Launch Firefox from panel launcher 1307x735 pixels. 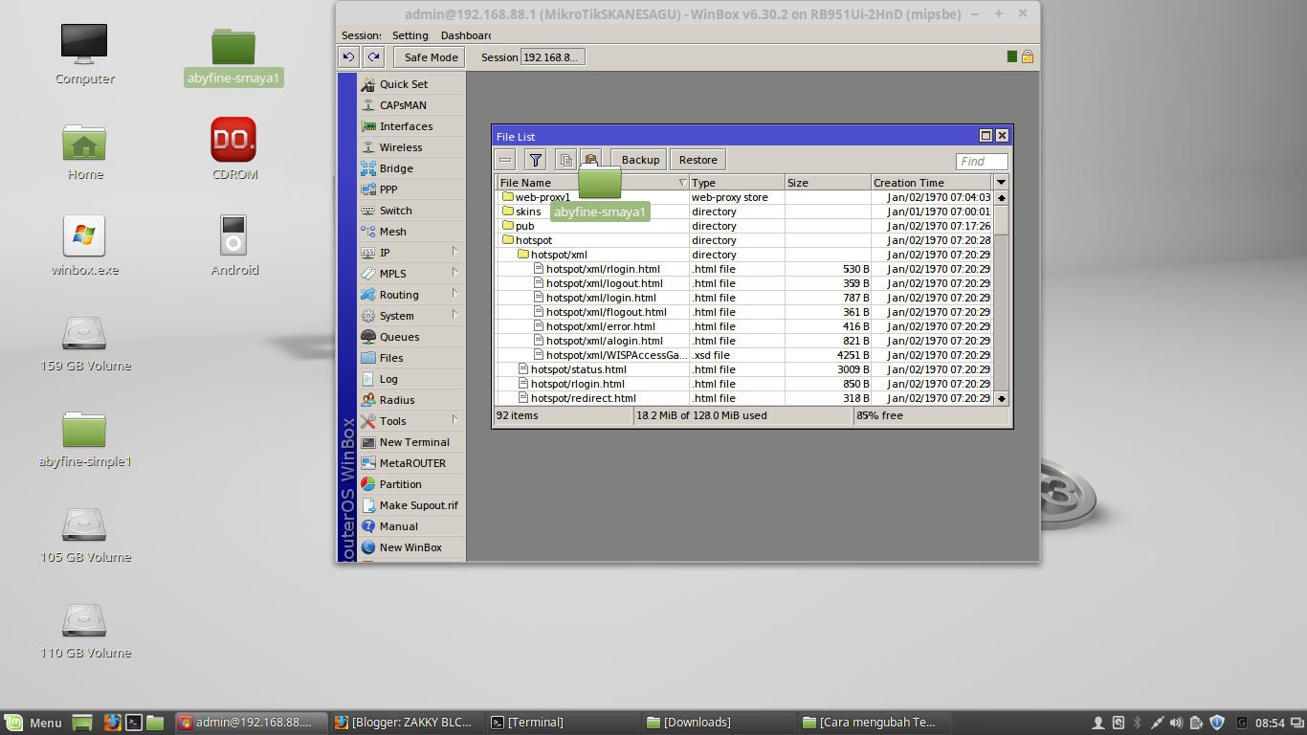pyautogui.click(x=111, y=723)
